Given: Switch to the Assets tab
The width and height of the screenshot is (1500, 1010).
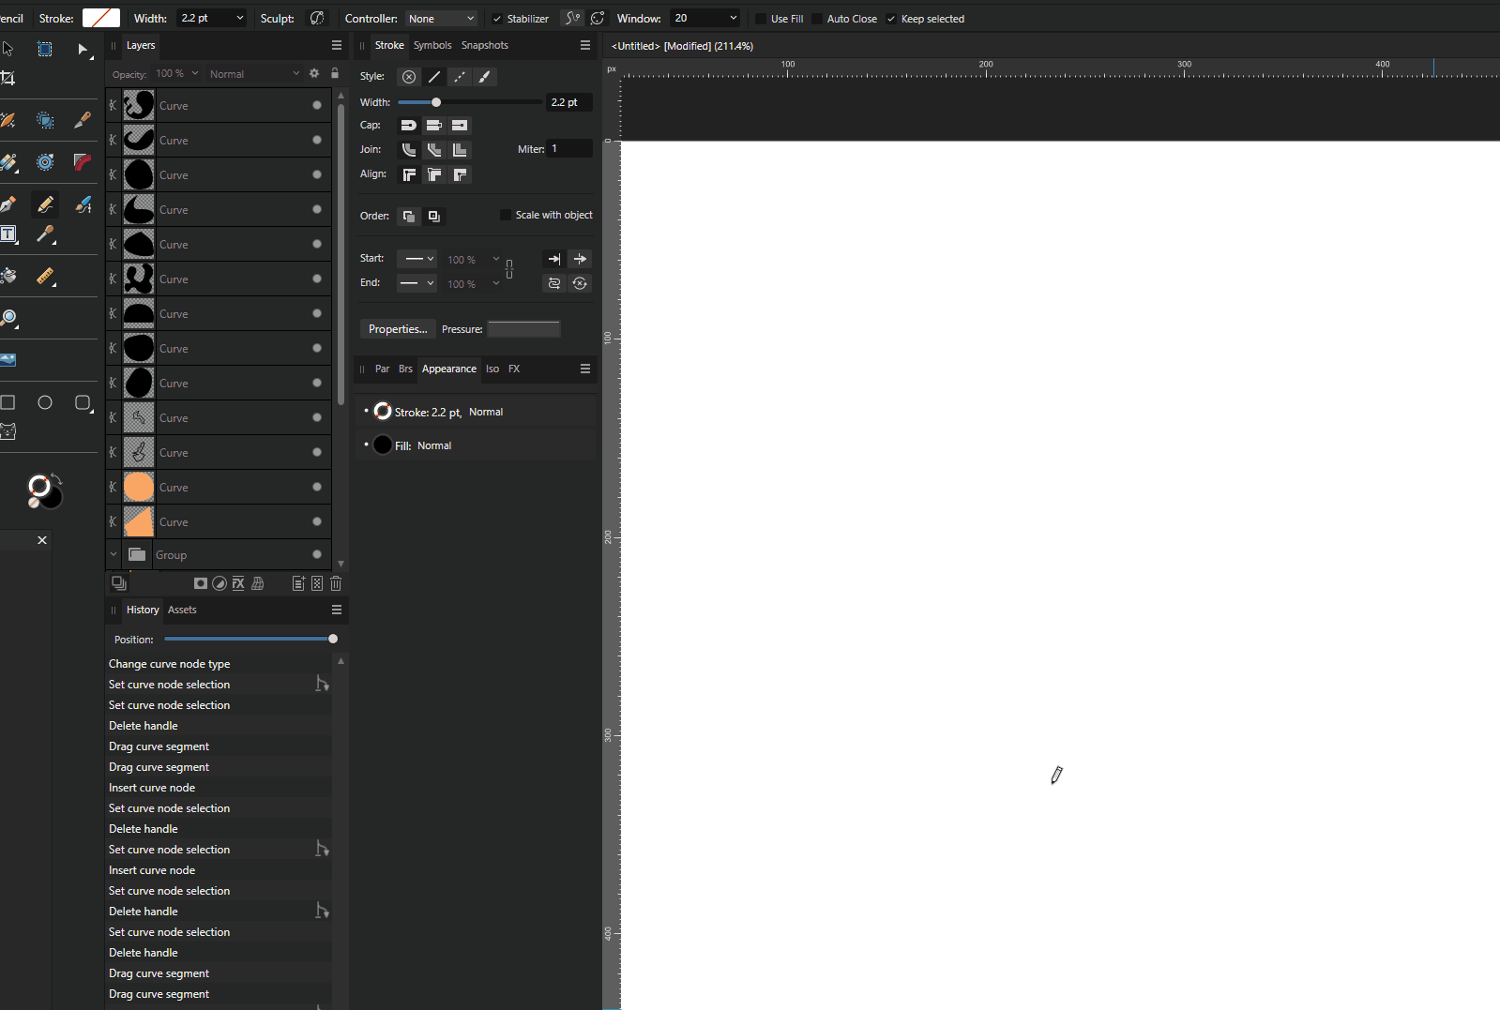Looking at the screenshot, I should (x=182, y=610).
